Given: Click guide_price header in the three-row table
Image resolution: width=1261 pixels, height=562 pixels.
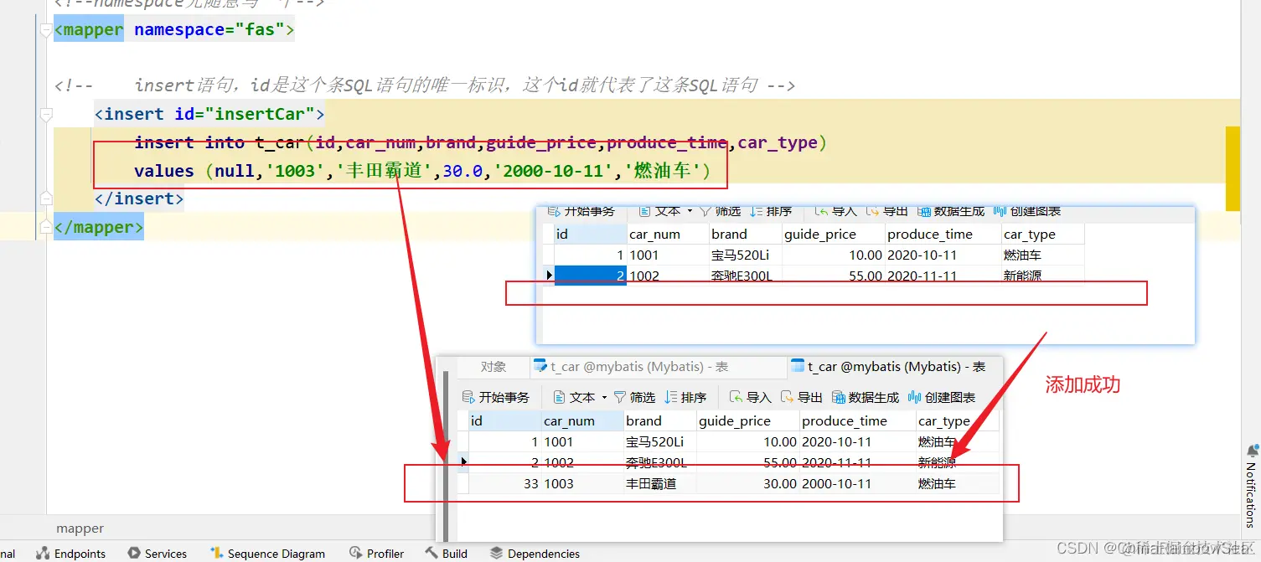Looking at the screenshot, I should [x=748, y=420].
